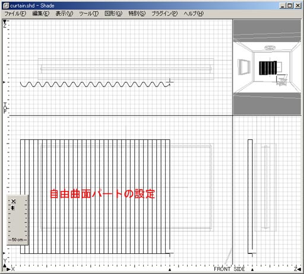Click the SIDE view label
This screenshot has width=304, height=274.
(239, 269)
